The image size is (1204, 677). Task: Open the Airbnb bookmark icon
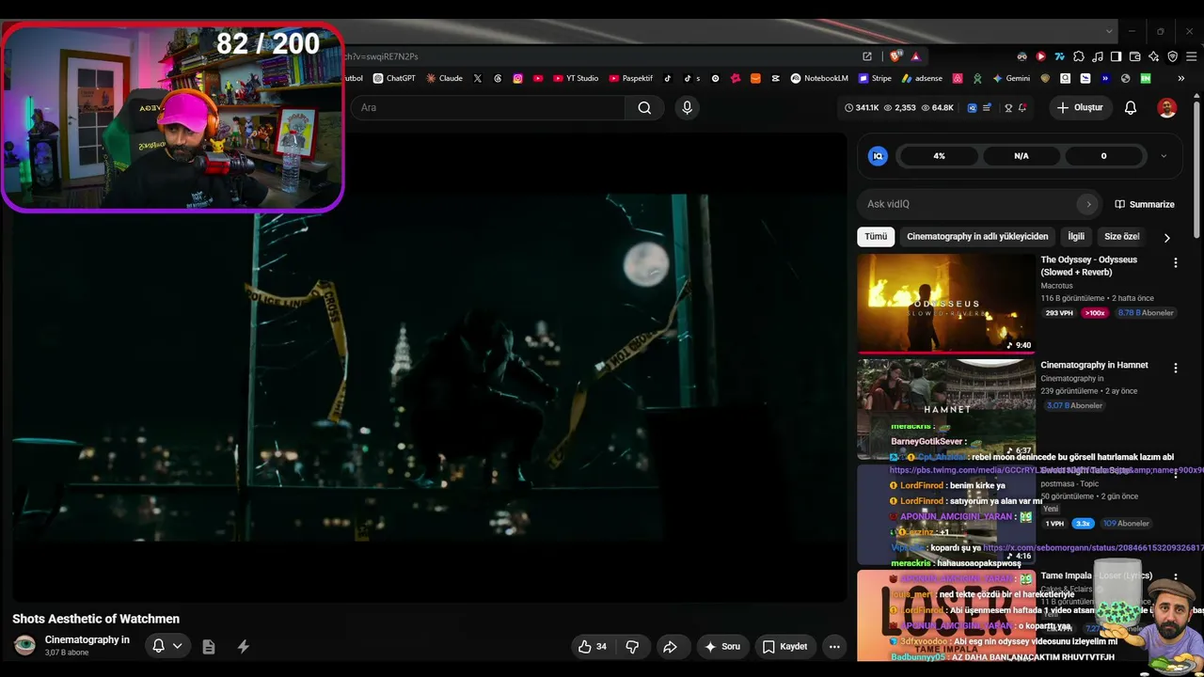[958, 79]
